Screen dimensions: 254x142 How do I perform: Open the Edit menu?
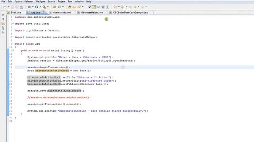click(10, 2)
